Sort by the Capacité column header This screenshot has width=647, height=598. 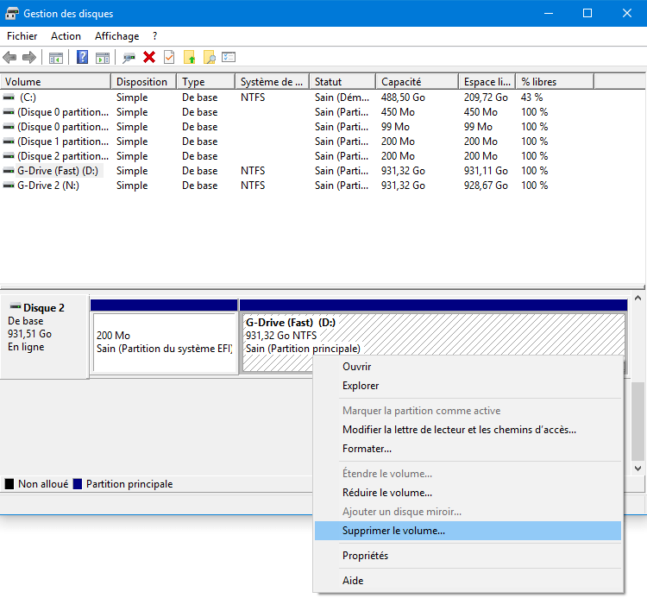[x=416, y=82]
